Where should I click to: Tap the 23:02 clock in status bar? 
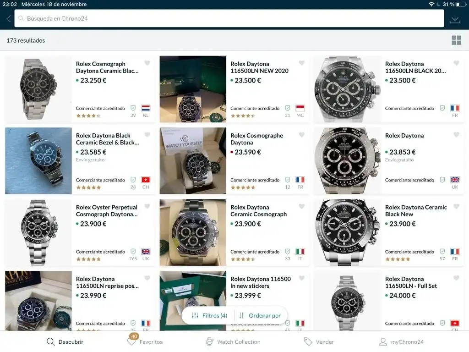click(x=10, y=4)
